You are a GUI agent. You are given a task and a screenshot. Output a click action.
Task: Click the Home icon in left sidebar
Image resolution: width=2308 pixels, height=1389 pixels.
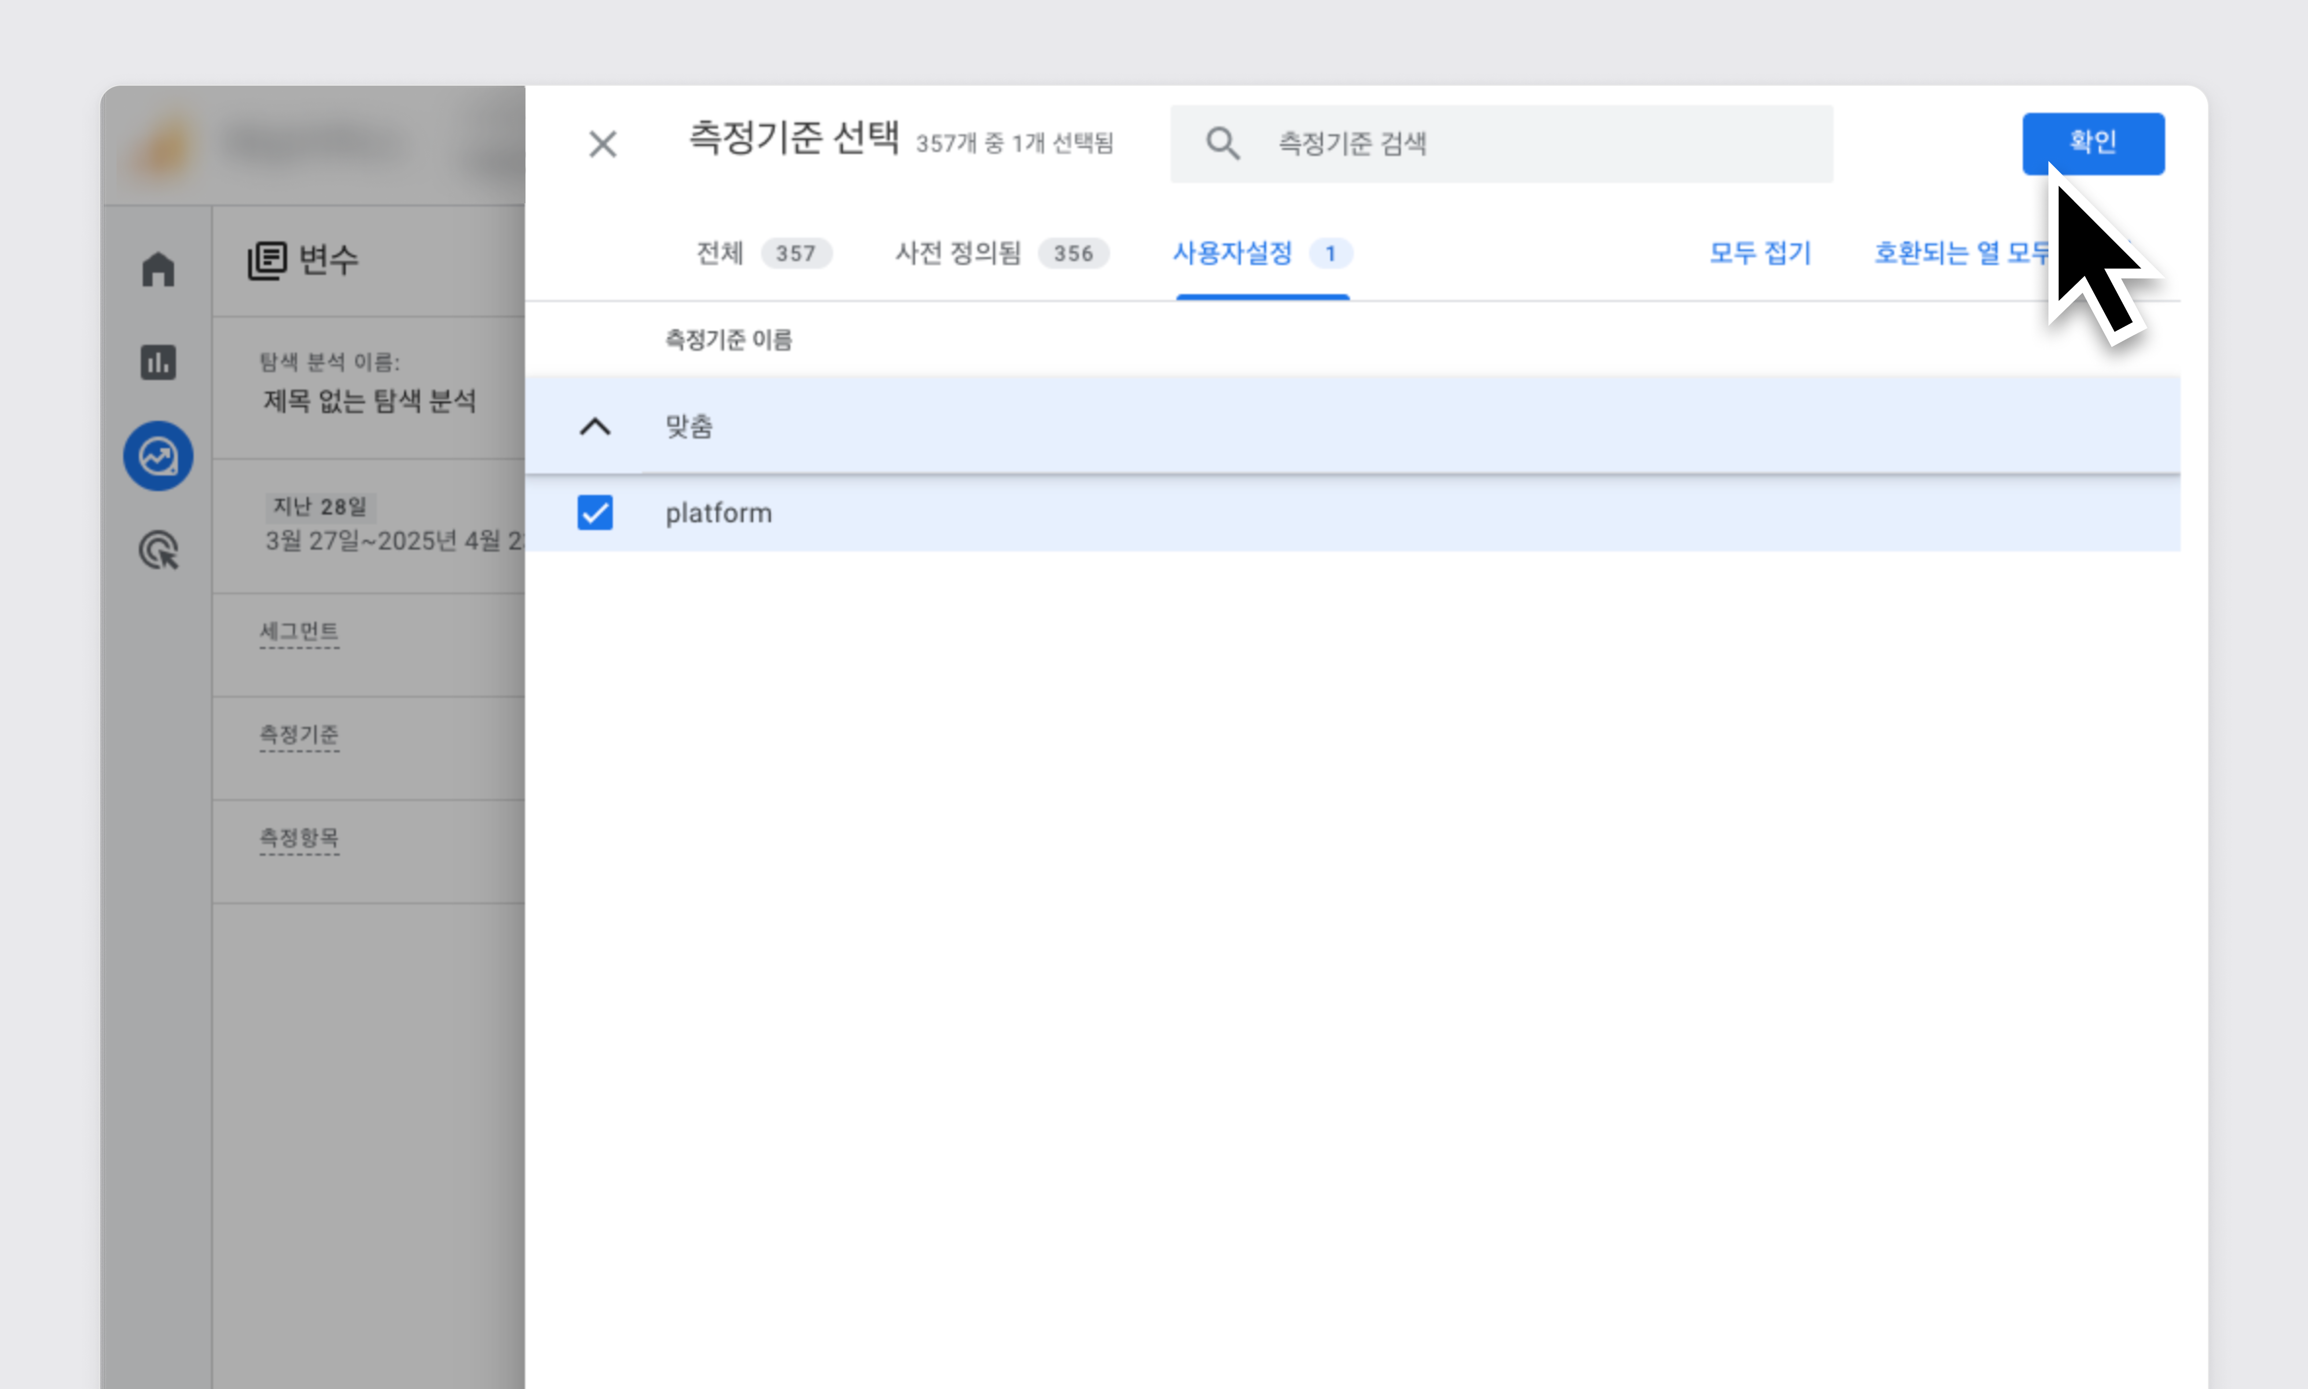coord(158,270)
